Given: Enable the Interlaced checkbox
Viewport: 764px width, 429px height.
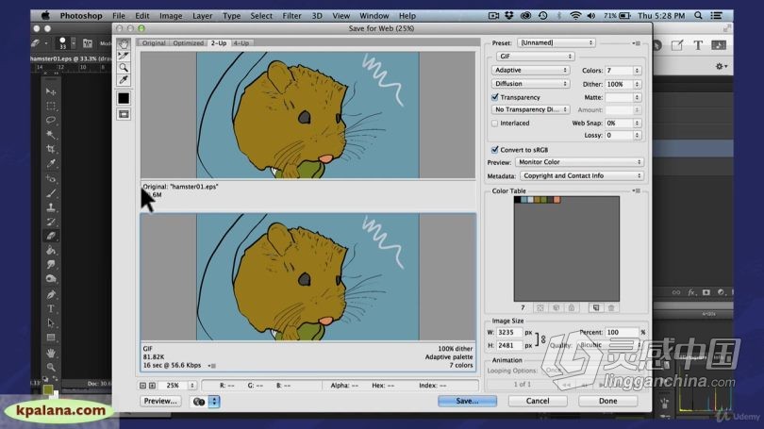Looking at the screenshot, I should (x=494, y=124).
